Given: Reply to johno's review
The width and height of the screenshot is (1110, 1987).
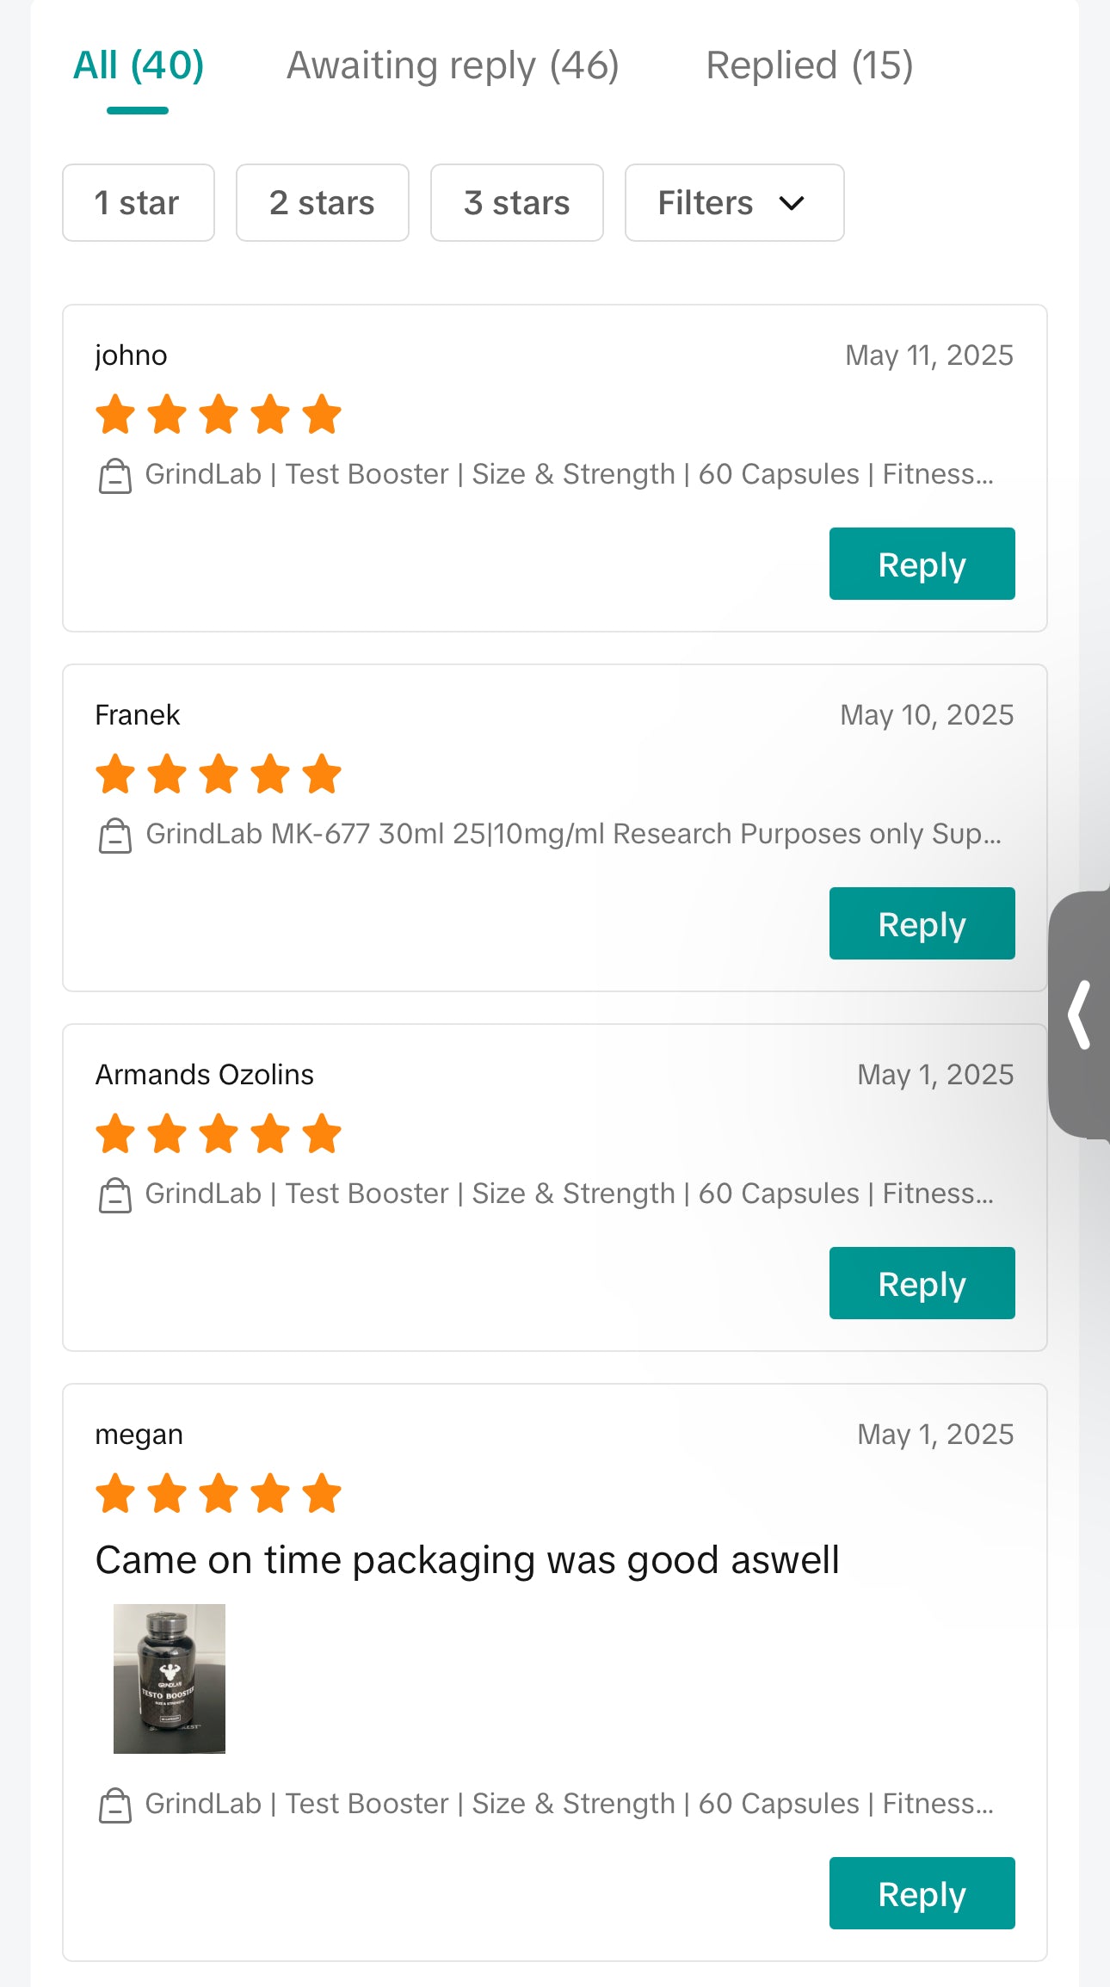Looking at the screenshot, I should (922, 564).
